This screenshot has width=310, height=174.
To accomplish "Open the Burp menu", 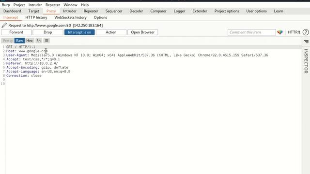I will [6, 5].
